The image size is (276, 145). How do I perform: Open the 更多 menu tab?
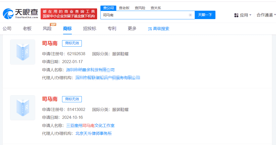[132, 28]
